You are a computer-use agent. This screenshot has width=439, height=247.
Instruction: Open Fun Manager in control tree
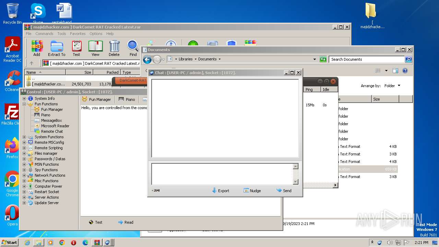pos(52,109)
